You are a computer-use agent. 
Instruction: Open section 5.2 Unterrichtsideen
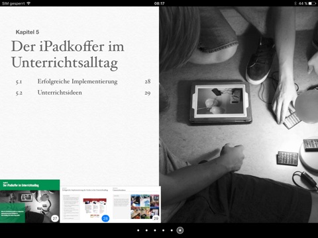[x=83, y=93]
